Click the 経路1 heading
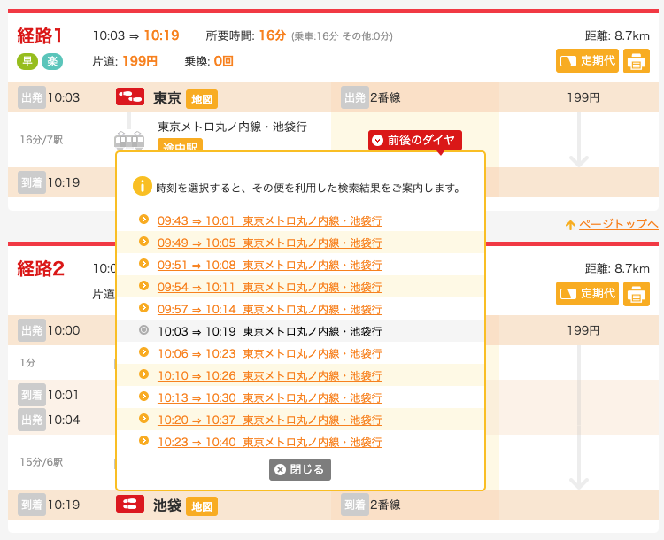The image size is (664, 540). tap(40, 36)
